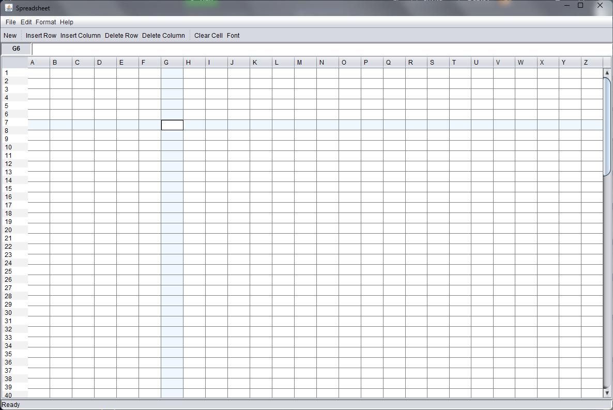Image resolution: width=613 pixels, height=410 pixels.
Task: Click the scrollbar up arrow
Action: (607, 72)
